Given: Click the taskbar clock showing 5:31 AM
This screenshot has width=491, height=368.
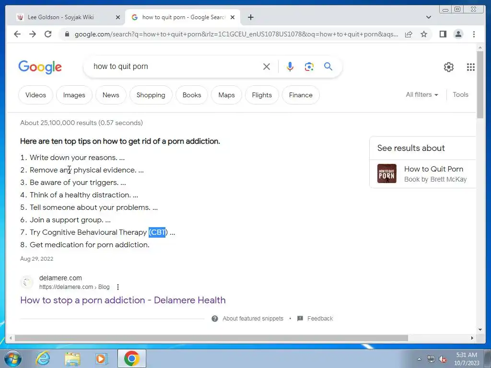Looking at the screenshot, I should pyautogui.click(x=467, y=359).
